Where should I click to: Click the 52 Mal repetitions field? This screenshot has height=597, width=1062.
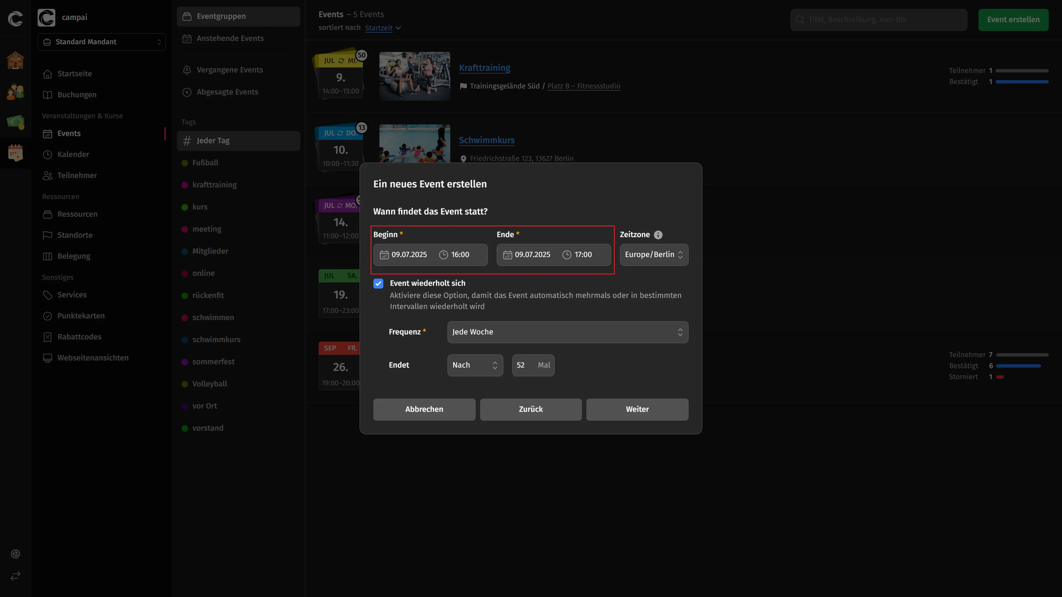click(533, 365)
